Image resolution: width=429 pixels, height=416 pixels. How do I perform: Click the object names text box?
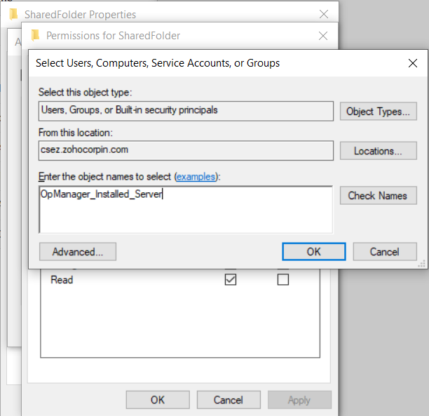click(x=186, y=208)
